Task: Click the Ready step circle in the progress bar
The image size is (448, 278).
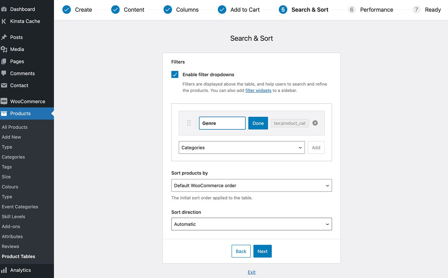Action: (416, 10)
